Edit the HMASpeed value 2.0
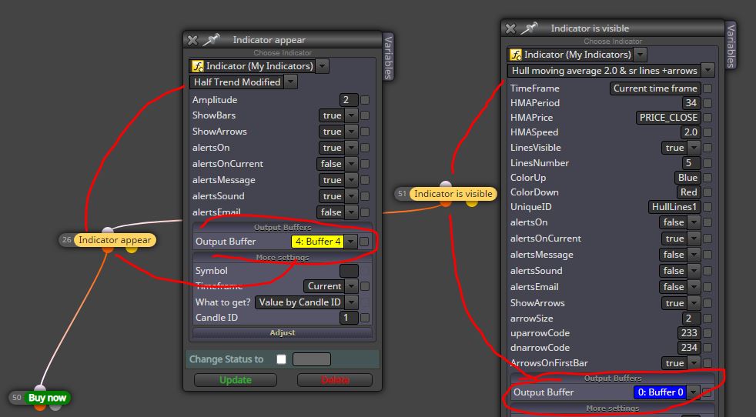The width and height of the screenshot is (756, 417). tap(691, 132)
